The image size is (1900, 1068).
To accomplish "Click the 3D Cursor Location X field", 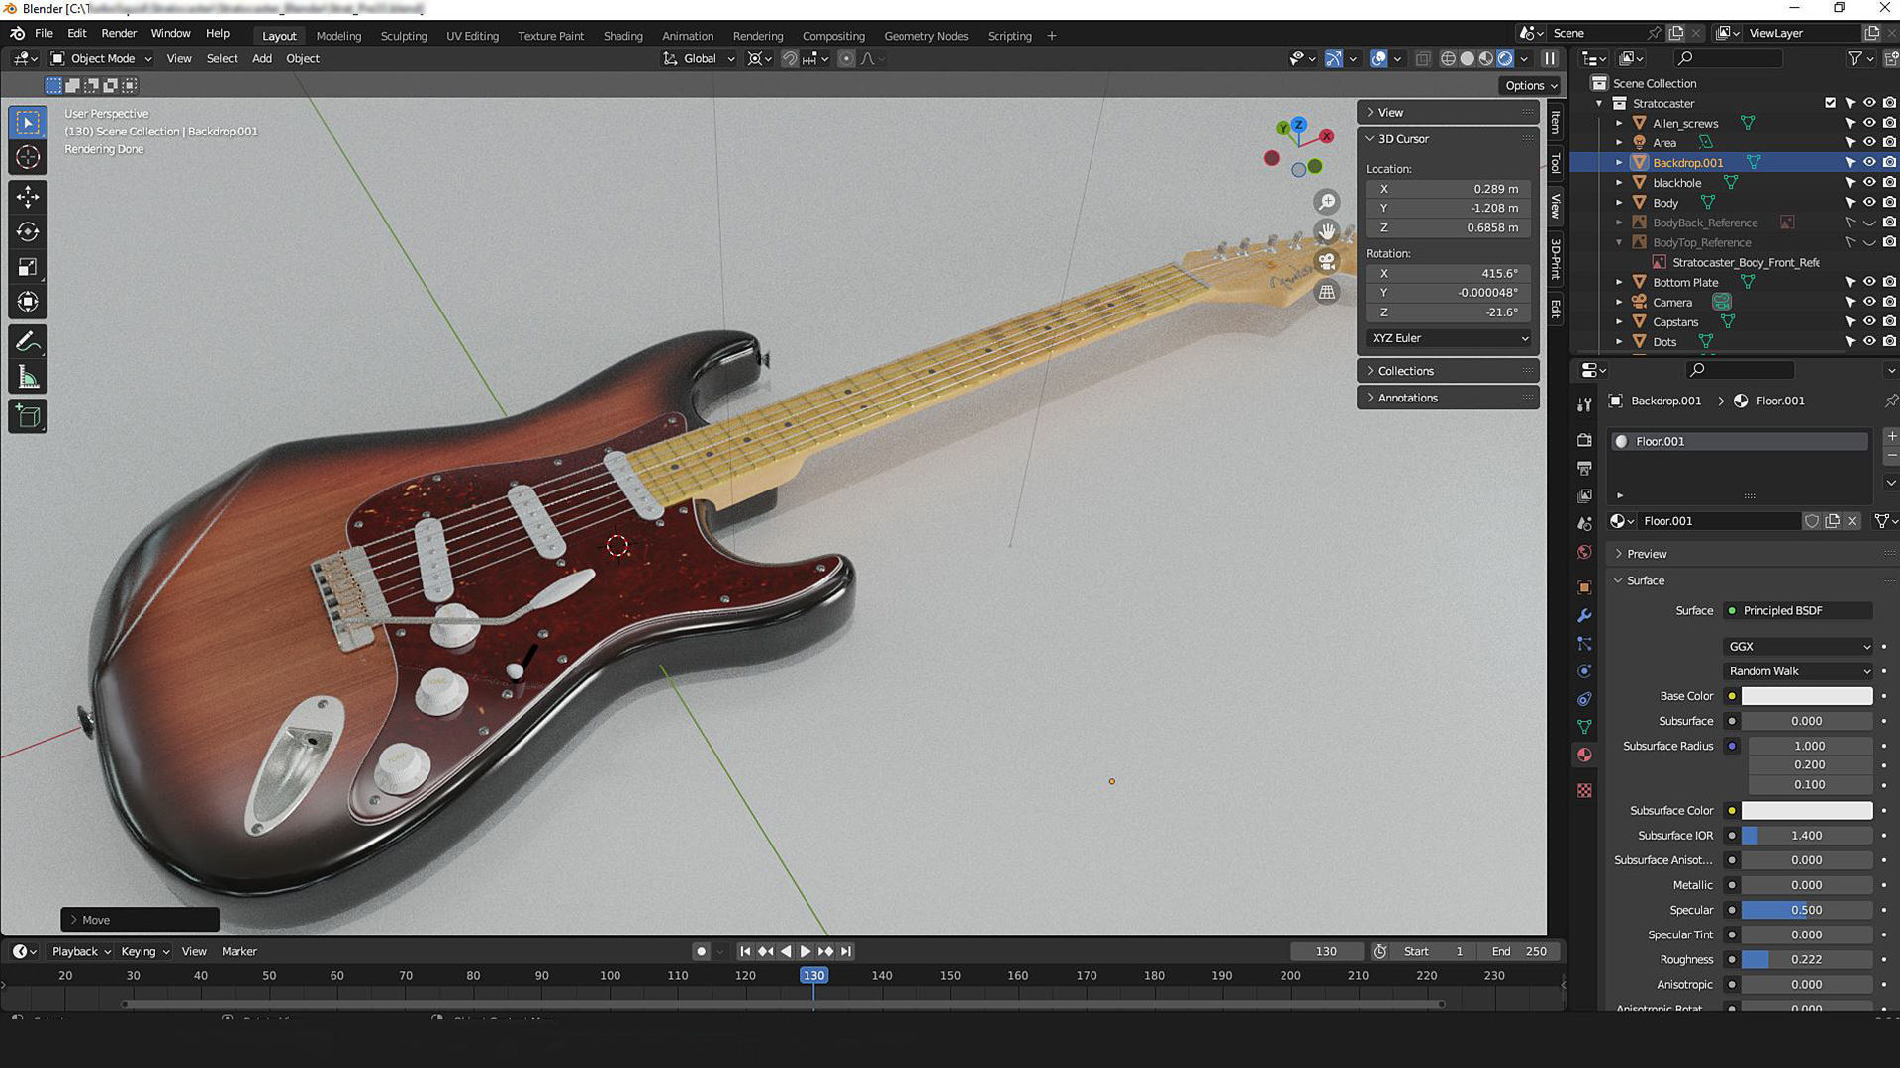I will (x=1448, y=189).
